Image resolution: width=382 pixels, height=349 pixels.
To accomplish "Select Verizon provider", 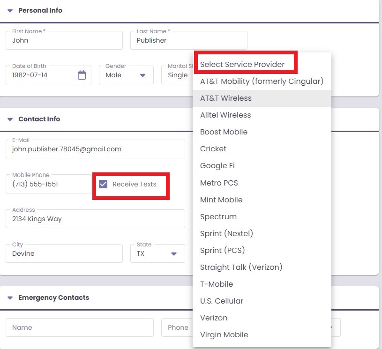I will (262, 318).
